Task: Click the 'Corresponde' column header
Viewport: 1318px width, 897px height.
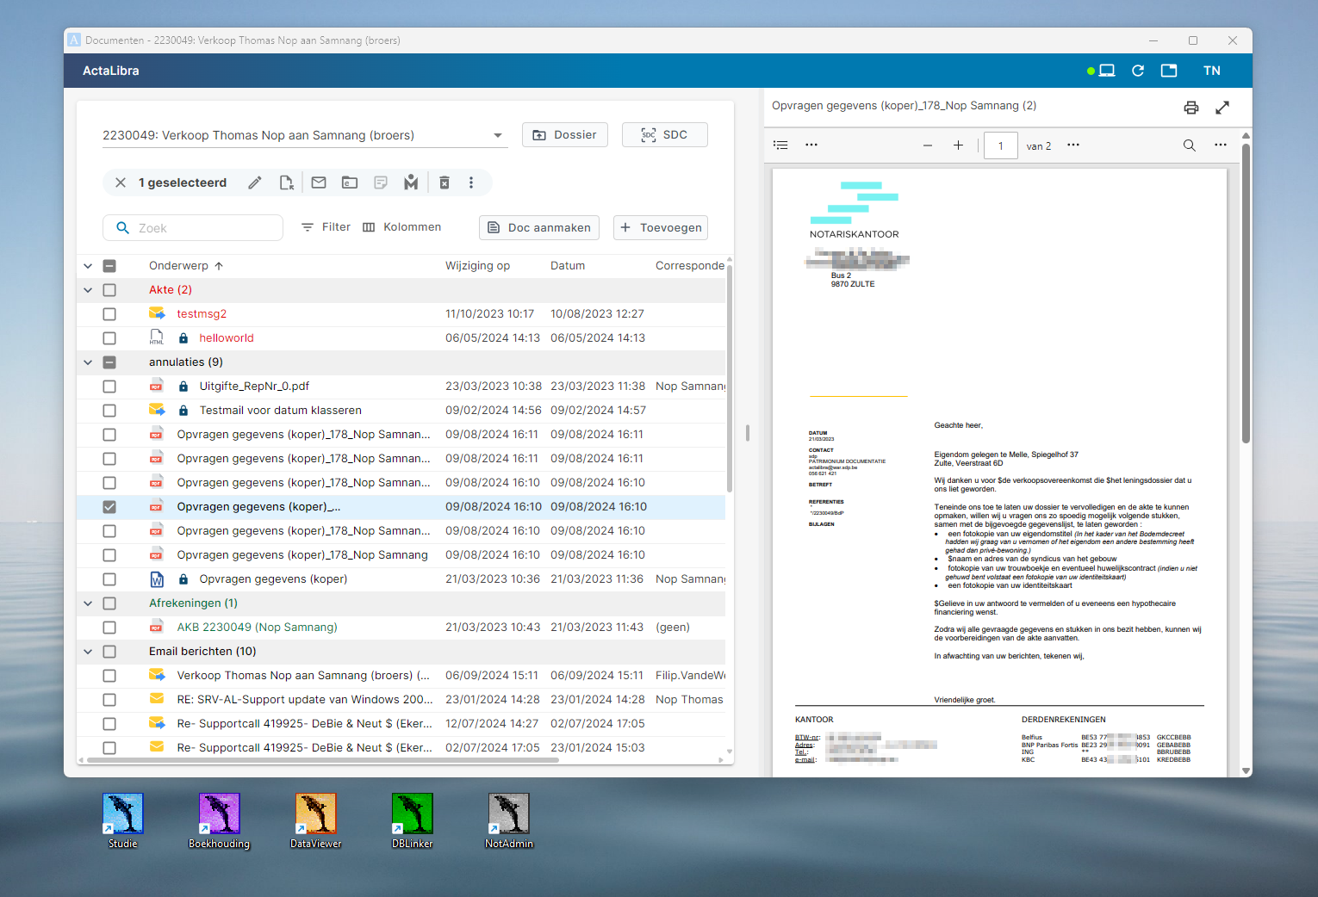Action: coord(689,266)
